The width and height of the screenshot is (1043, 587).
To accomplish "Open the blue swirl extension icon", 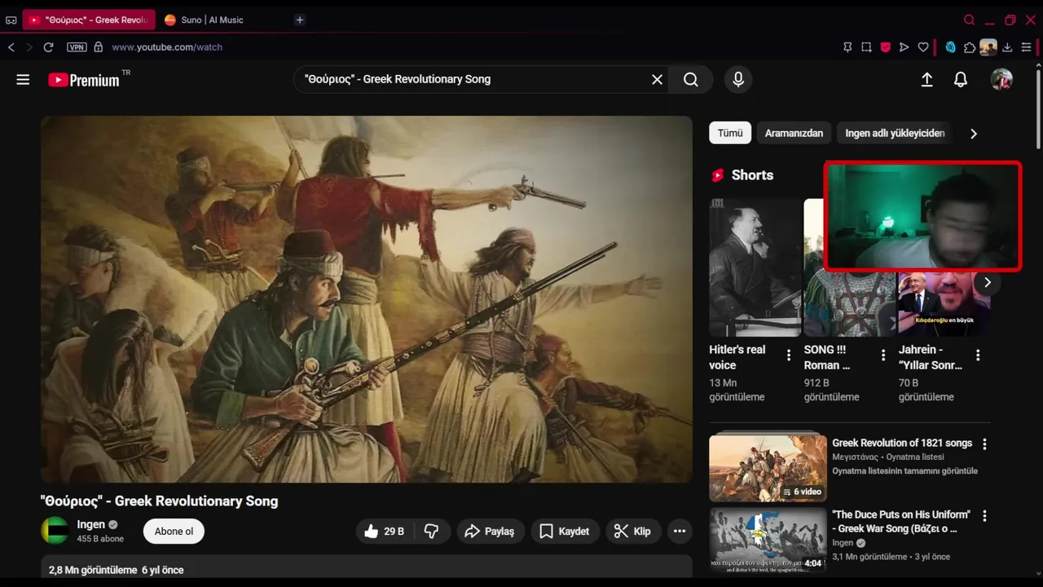I will tap(950, 47).
